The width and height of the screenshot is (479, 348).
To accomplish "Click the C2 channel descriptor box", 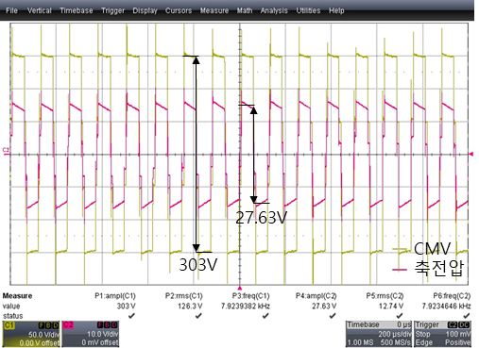I will [x=91, y=334].
